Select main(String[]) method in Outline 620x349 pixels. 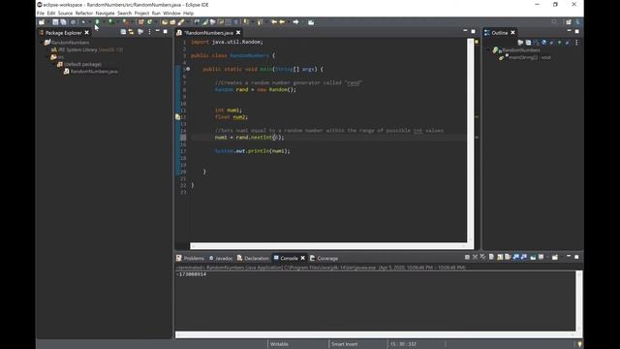click(x=525, y=57)
